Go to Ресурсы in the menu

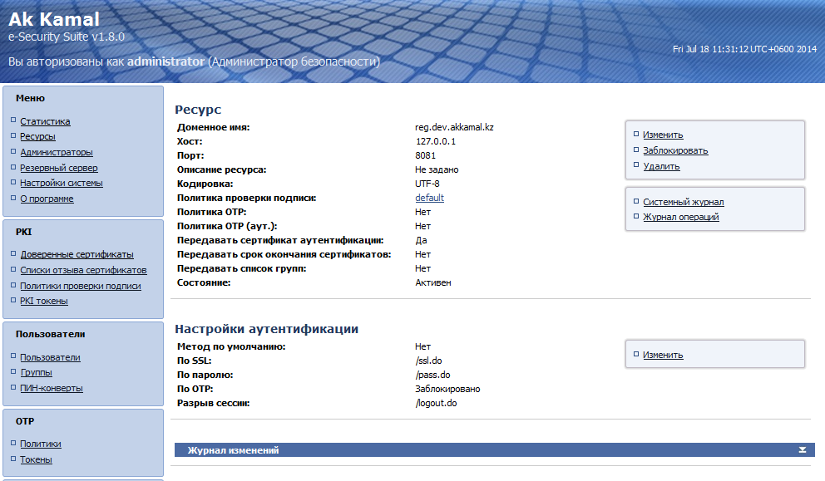tap(38, 137)
